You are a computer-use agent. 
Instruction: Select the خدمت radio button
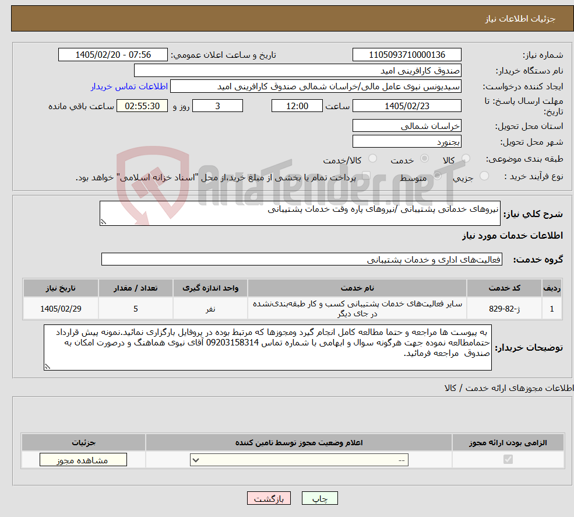[x=424, y=158]
